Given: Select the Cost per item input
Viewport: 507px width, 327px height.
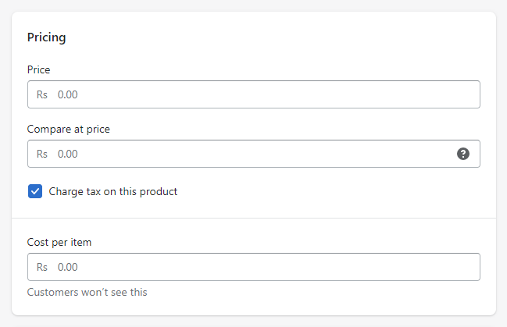Looking at the screenshot, I should point(253,267).
